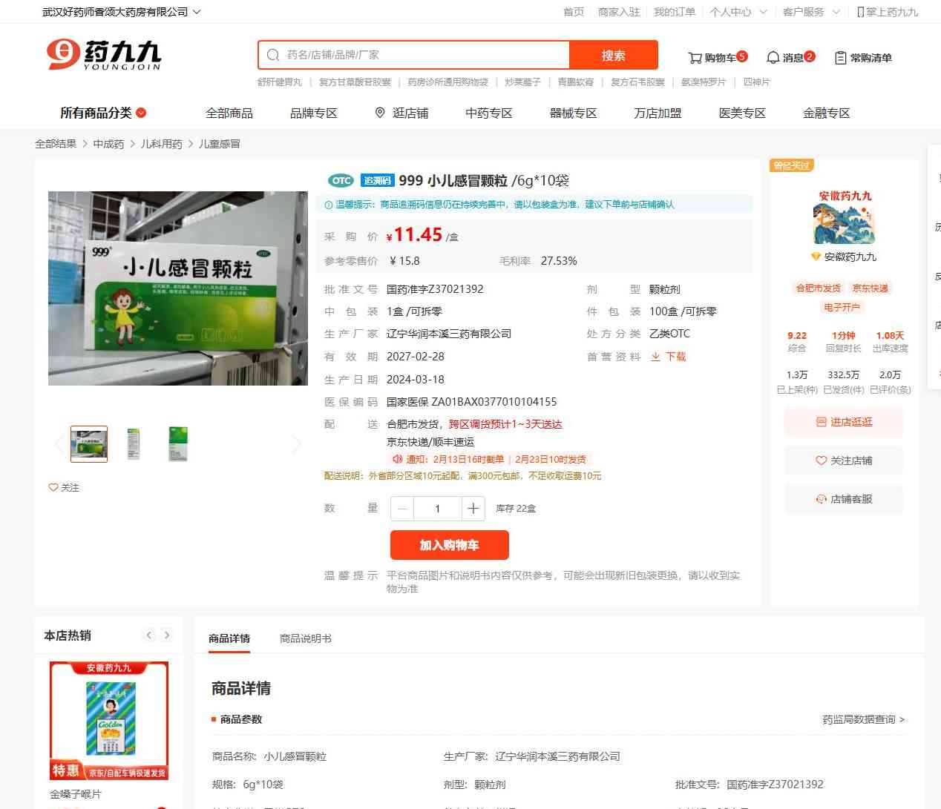Click the download icon for 首营资料
This screenshot has height=809, width=941.
coord(656,357)
